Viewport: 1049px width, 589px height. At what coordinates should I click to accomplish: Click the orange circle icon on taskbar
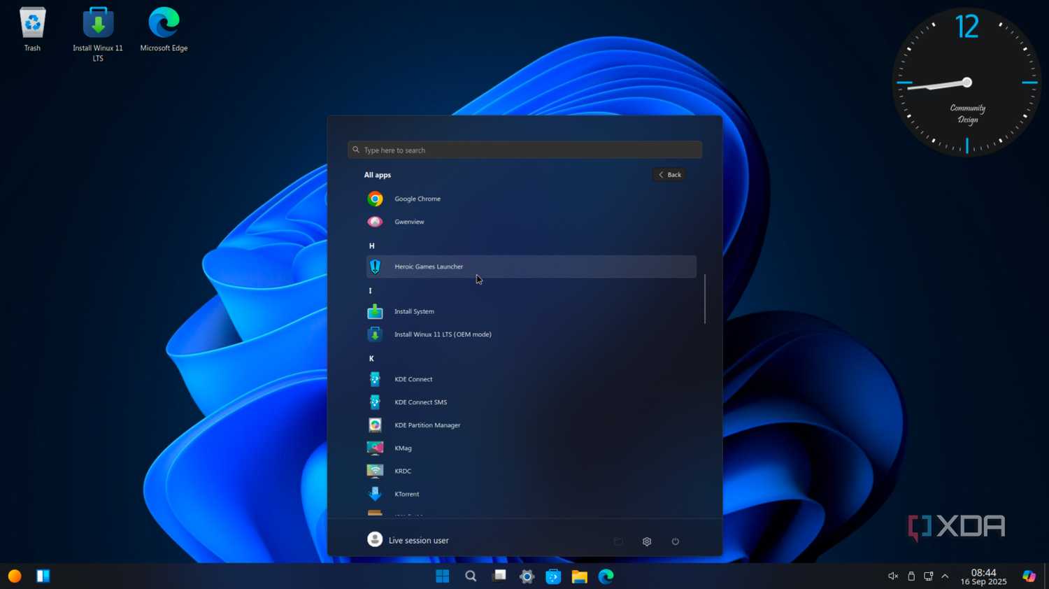[15, 576]
